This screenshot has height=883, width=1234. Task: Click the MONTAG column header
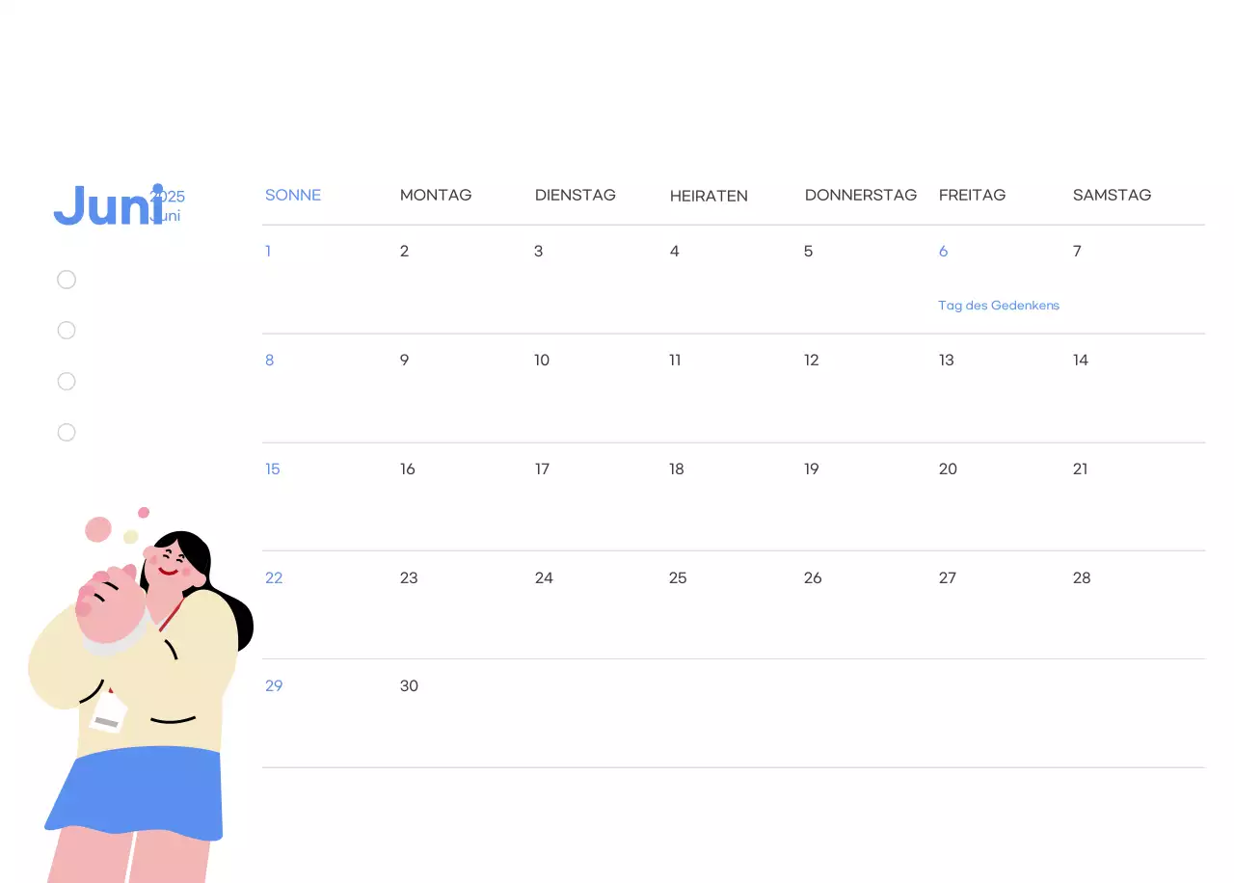click(436, 195)
